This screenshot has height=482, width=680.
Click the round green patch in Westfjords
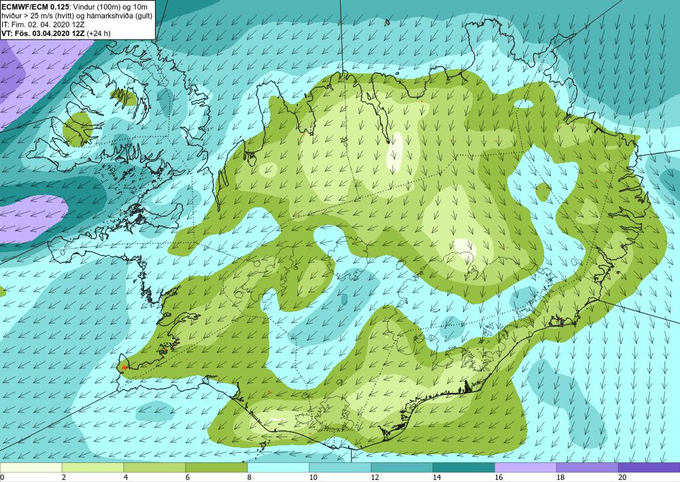click(x=78, y=128)
